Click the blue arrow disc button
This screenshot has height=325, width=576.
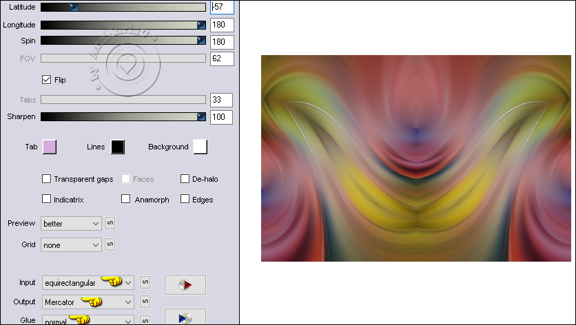tap(185, 317)
